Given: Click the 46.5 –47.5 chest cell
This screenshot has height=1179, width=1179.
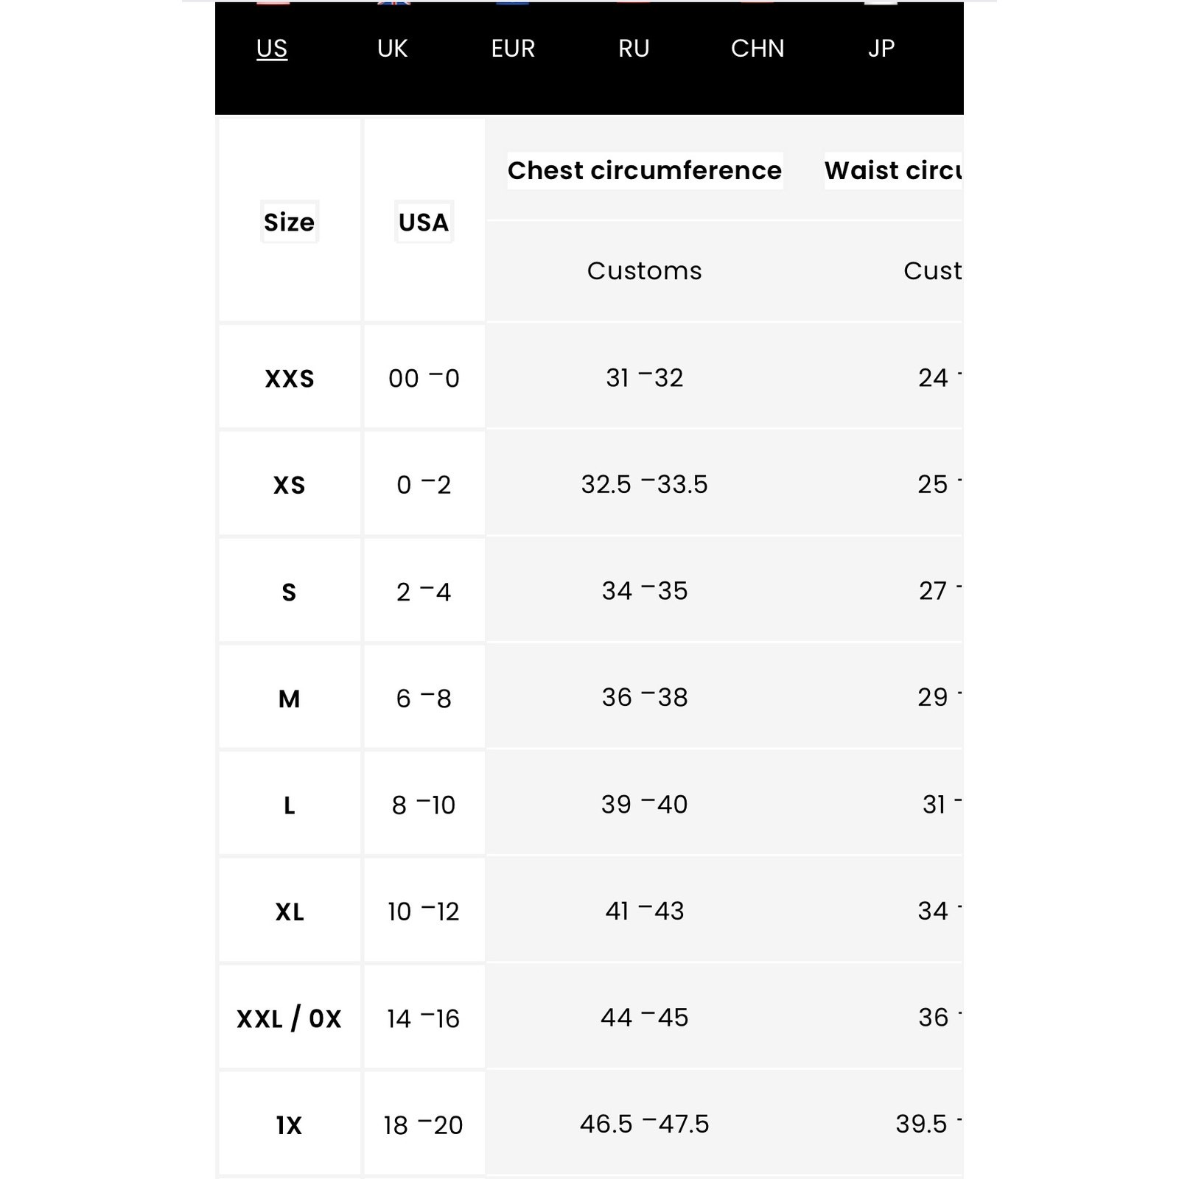Looking at the screenshot, I should [645, 1124].
